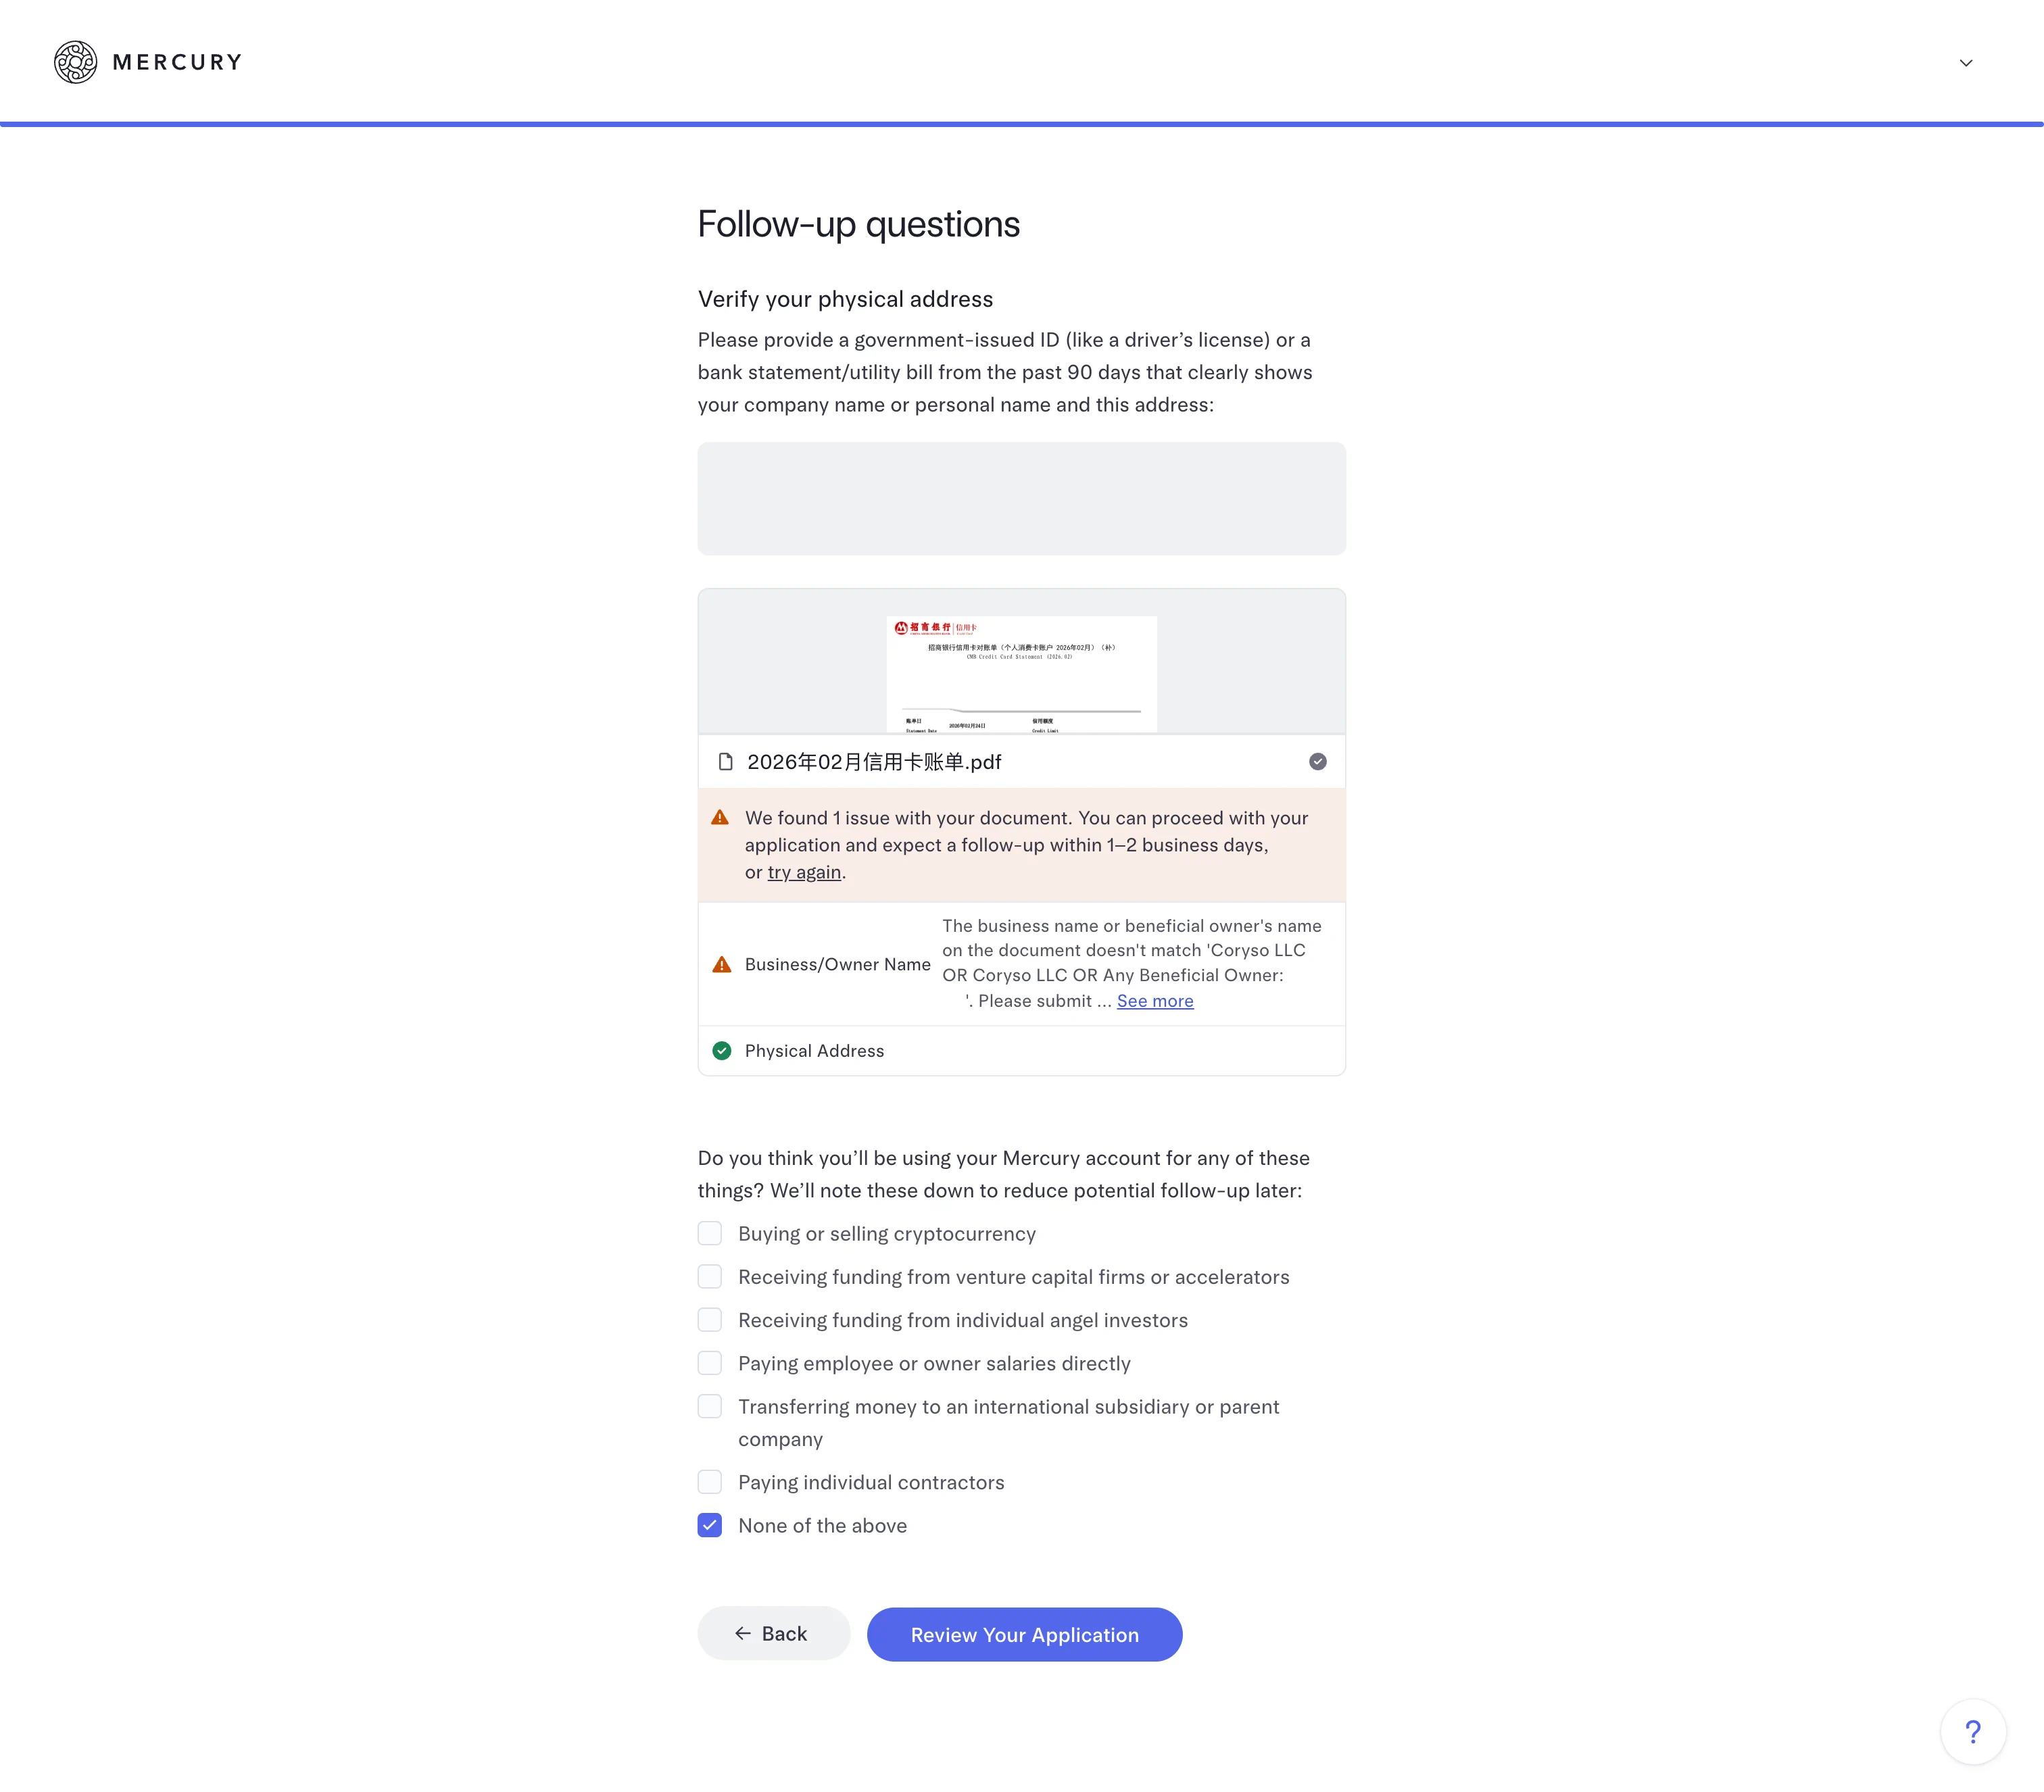Click the try again link

click(804, 872)
